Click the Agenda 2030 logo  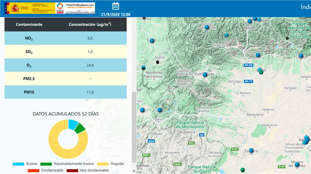60,8
